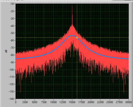Select the -130 value on the dB scale
Screen dimensions: 133x107
[11, 92]
